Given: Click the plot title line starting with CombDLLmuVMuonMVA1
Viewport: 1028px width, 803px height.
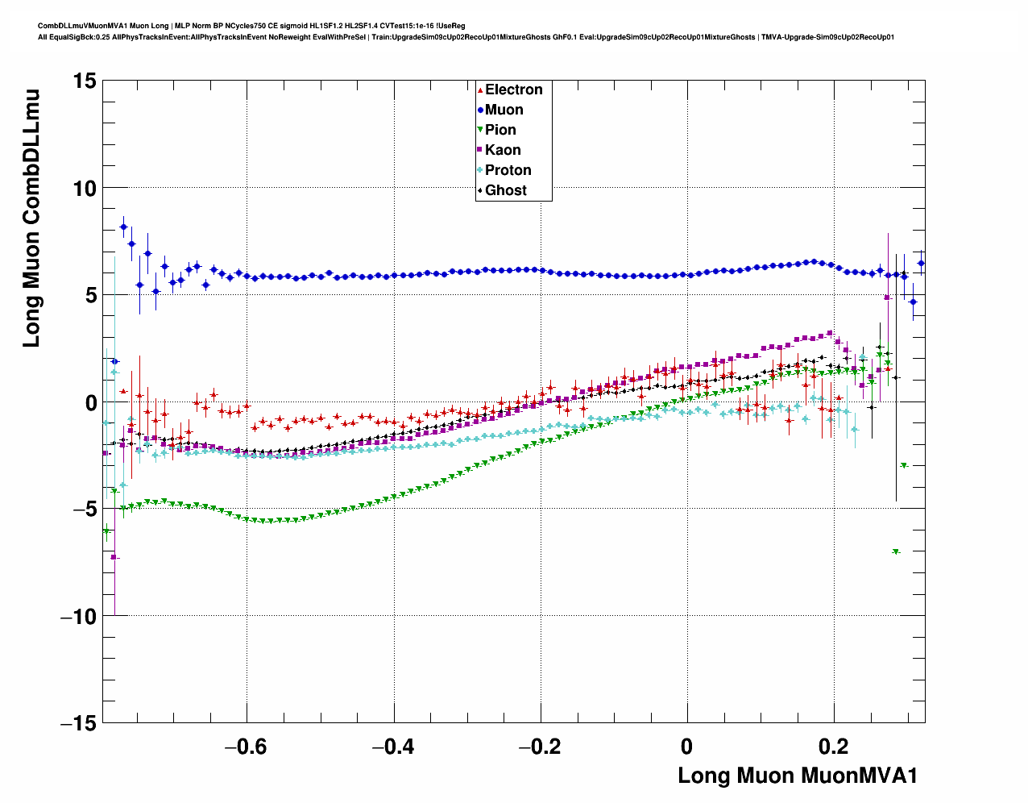Looking at the screenshot, I should click(x=251, y=26).
